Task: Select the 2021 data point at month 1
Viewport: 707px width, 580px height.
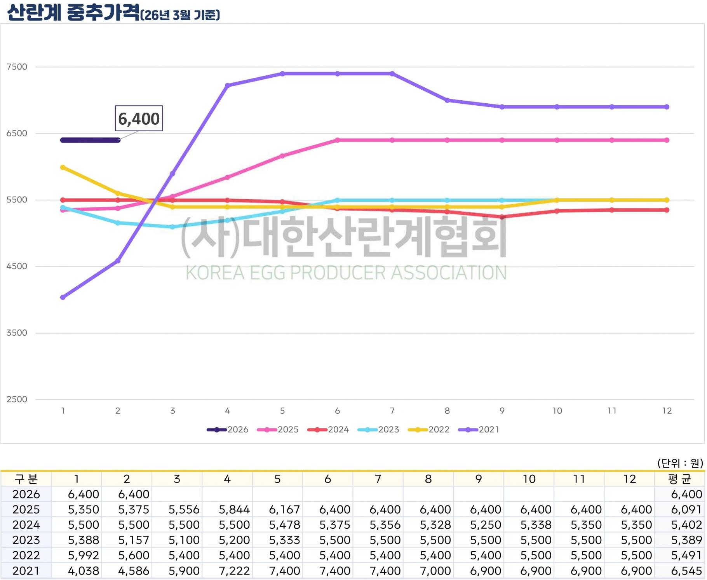Action: [x=63, y=298]
